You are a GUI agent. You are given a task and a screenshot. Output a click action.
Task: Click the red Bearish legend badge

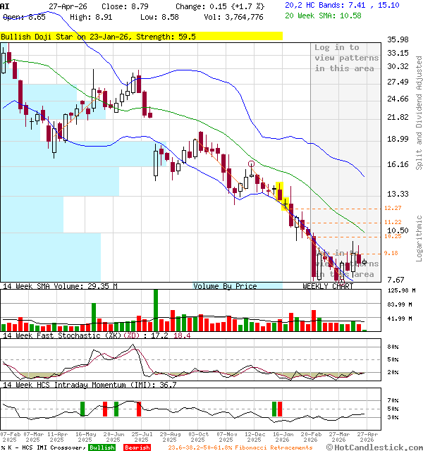(x=137, y=447)
